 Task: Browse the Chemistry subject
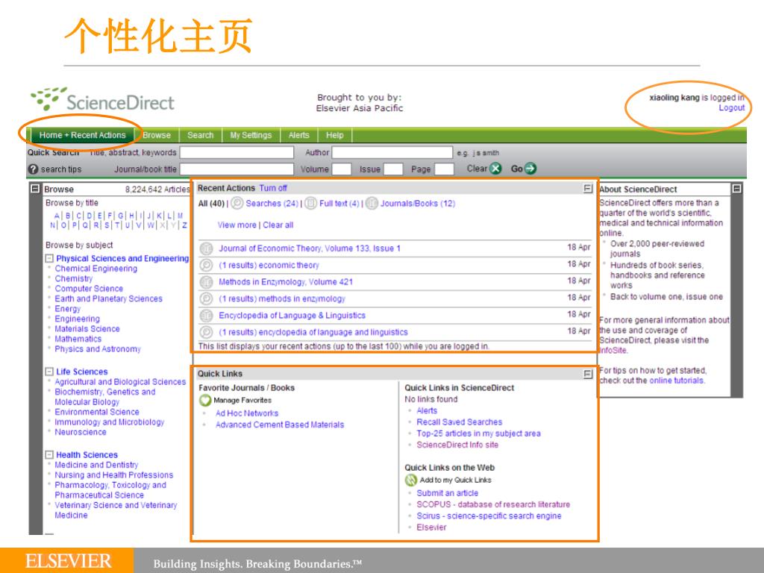74,279
